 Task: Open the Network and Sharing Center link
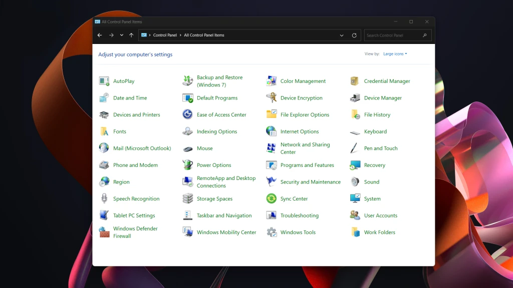pos(305,148)
